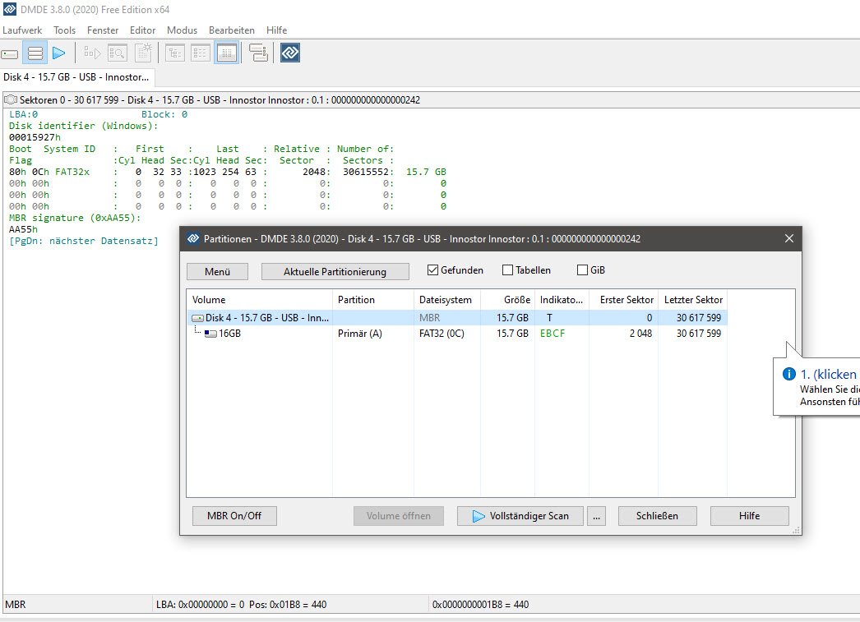
Task: Click the ellipsis button beside Vollständiger Scan
Action: click(x=598, y=516)
